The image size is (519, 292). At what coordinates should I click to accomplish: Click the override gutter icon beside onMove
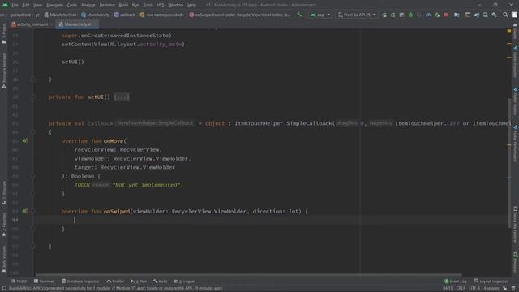coord(24,140)
